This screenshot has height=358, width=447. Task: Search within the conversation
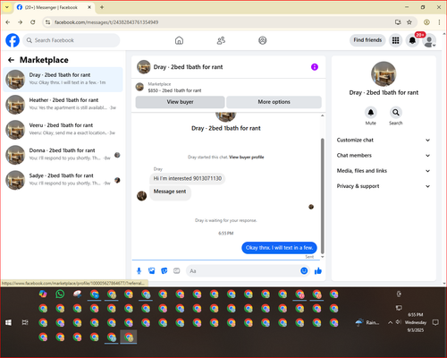(x=396, y=112)
